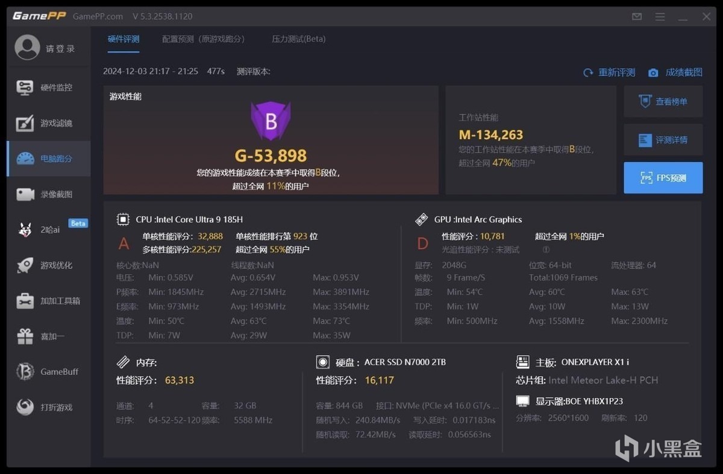The width and height of the screenshot is (723, 474).
Task: Click the GPU card icon
Action: 422,220
